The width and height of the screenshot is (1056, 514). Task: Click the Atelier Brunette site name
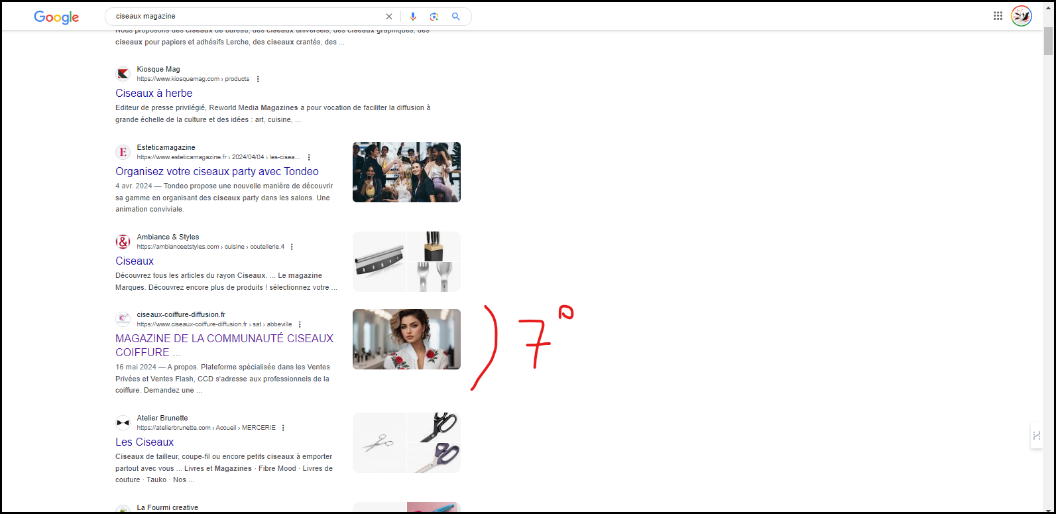coord(162,418)
